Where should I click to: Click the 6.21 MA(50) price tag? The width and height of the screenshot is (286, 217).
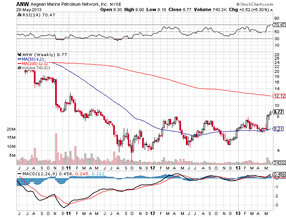coord(278,129)
